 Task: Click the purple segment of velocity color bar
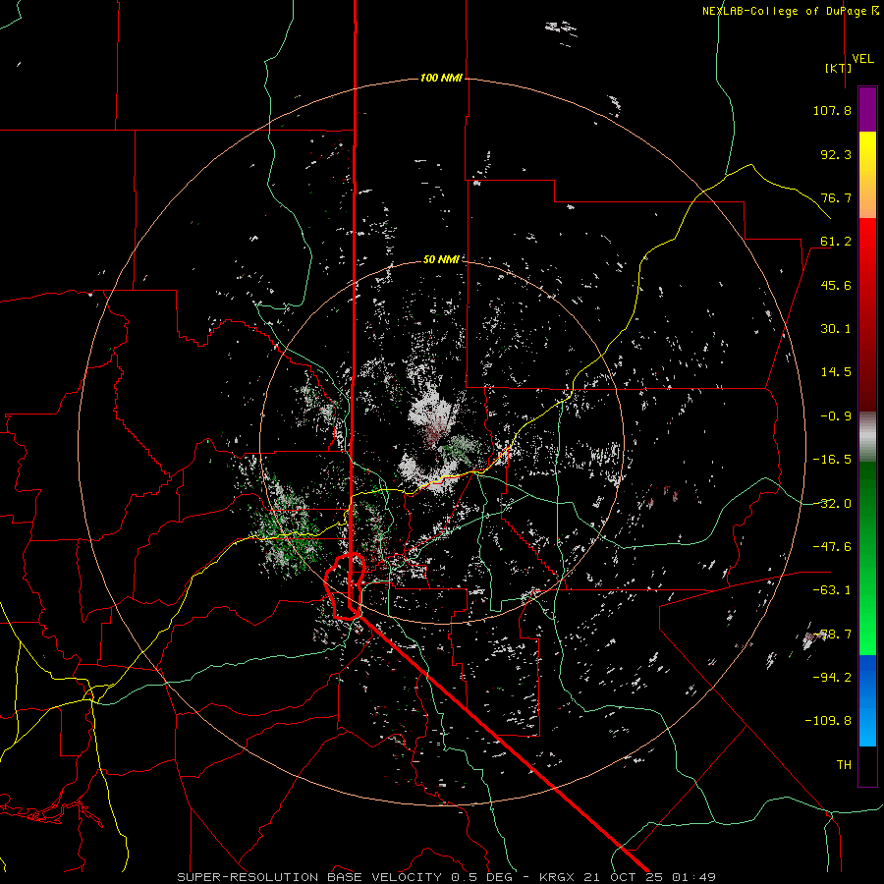click(x=867, y=110)
